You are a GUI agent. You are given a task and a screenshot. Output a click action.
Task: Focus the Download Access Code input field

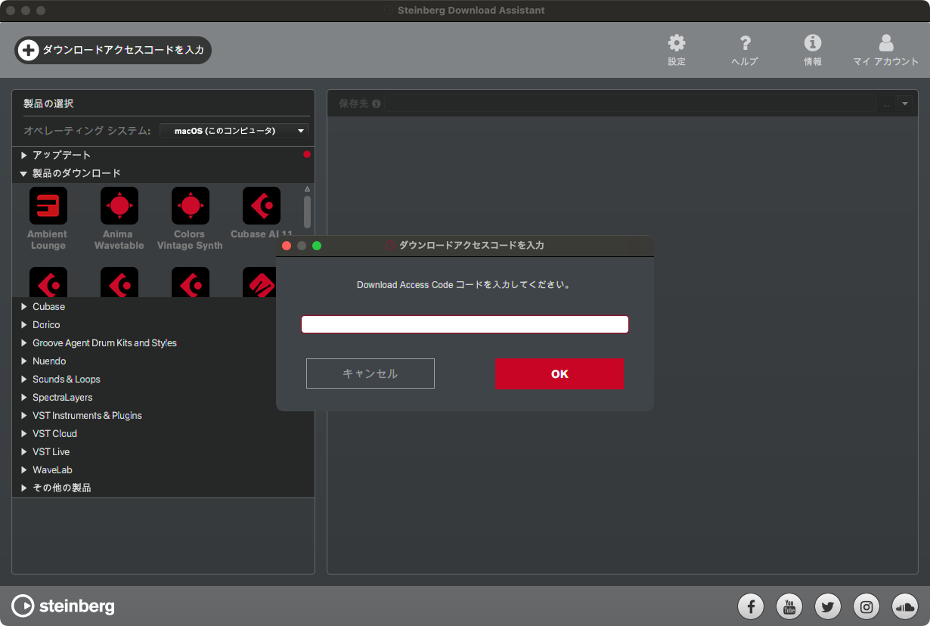[465, 324]
